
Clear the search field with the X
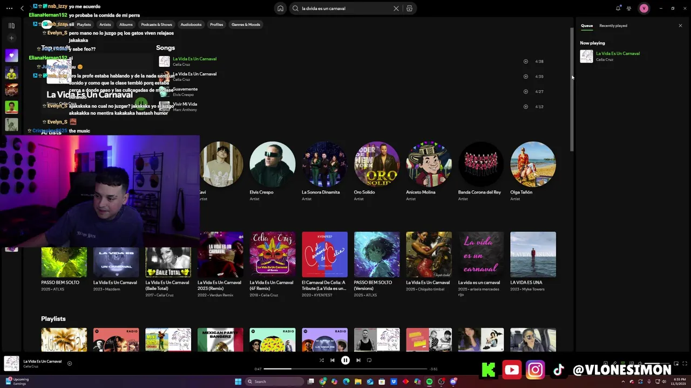coord(396,9)
